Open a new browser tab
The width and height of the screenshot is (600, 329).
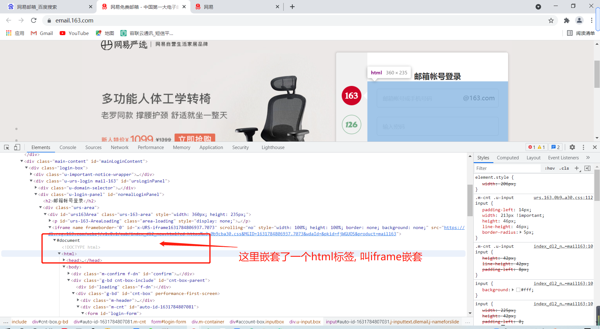point(292,7)
